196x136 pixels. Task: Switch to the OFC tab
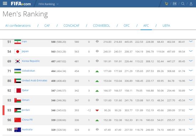(x=127, y=26)
